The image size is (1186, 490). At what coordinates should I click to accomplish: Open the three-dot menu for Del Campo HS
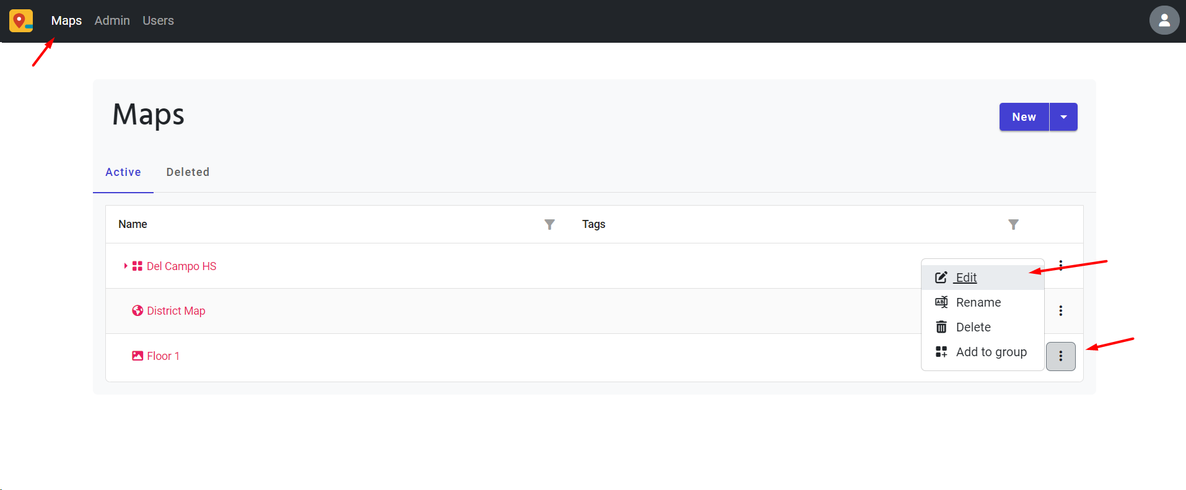tap(1060, 265)
